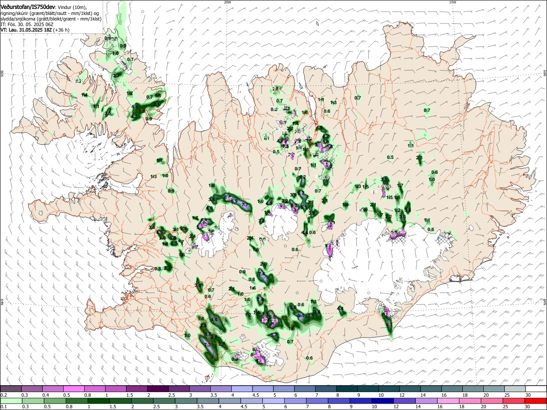Select the 1–1.5 swatch in the snow legend
Image resolution: width=547 pixels, height=410 pixels.
coord(116,389)
